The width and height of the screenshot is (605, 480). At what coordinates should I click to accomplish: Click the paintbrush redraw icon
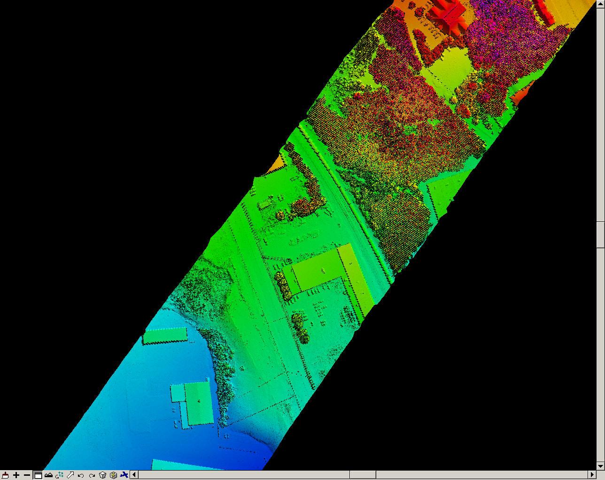click(x=5, y=475)
